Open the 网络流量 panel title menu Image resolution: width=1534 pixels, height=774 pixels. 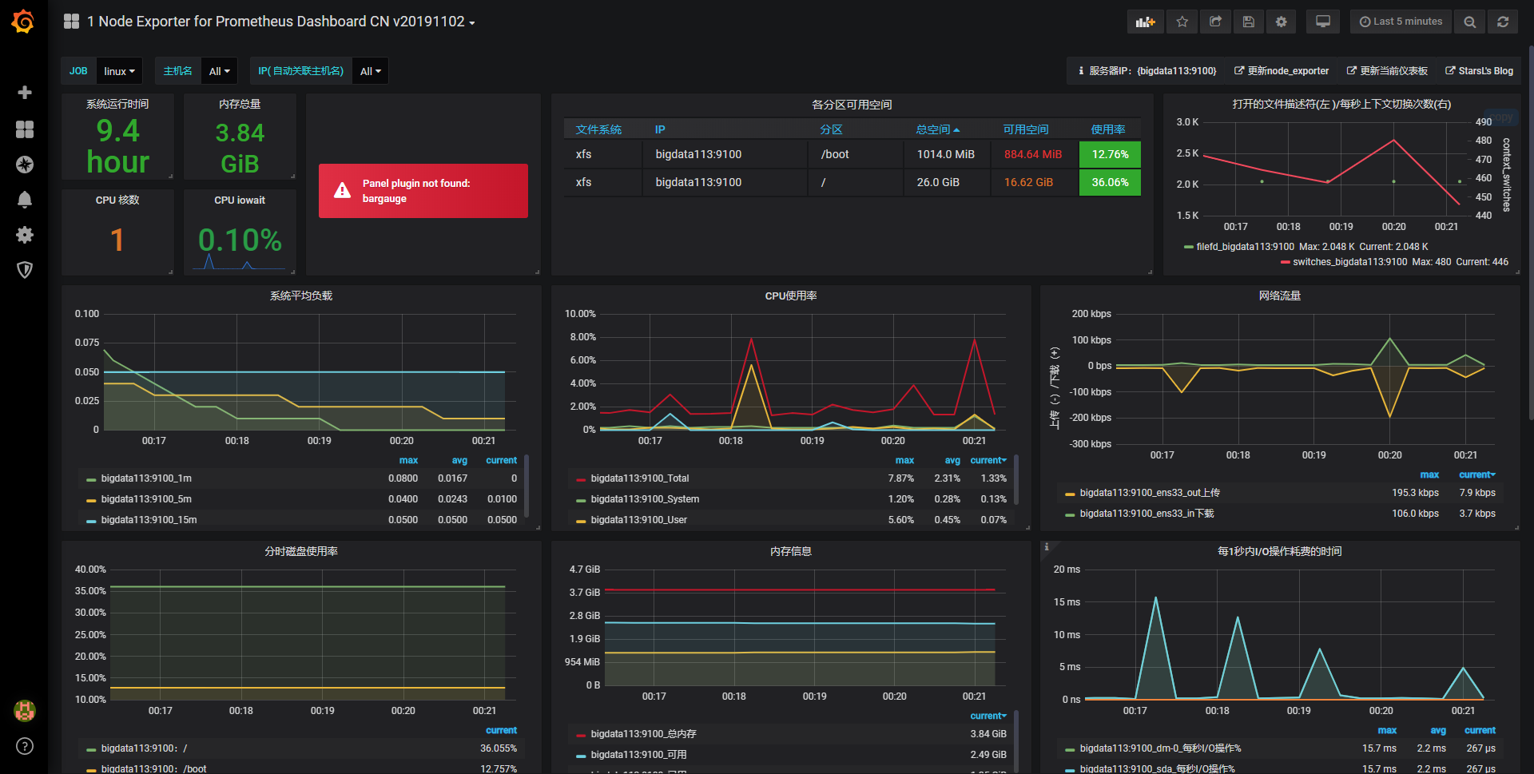coord(1280,296)
